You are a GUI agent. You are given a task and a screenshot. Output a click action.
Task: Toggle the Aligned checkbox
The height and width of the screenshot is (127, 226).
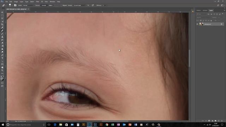pos(61,5)
